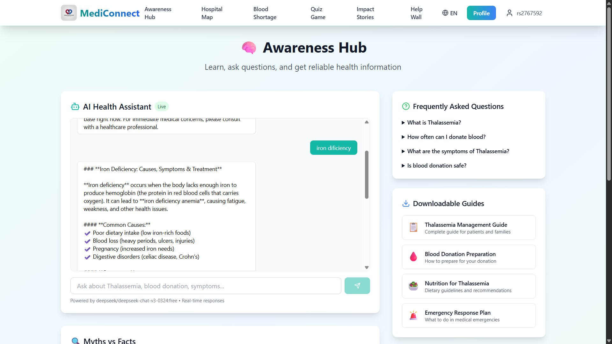Click the Thalassemia Management Guide clipboard icon
This screenshot has height=344, width=612.
coord(413,227)
